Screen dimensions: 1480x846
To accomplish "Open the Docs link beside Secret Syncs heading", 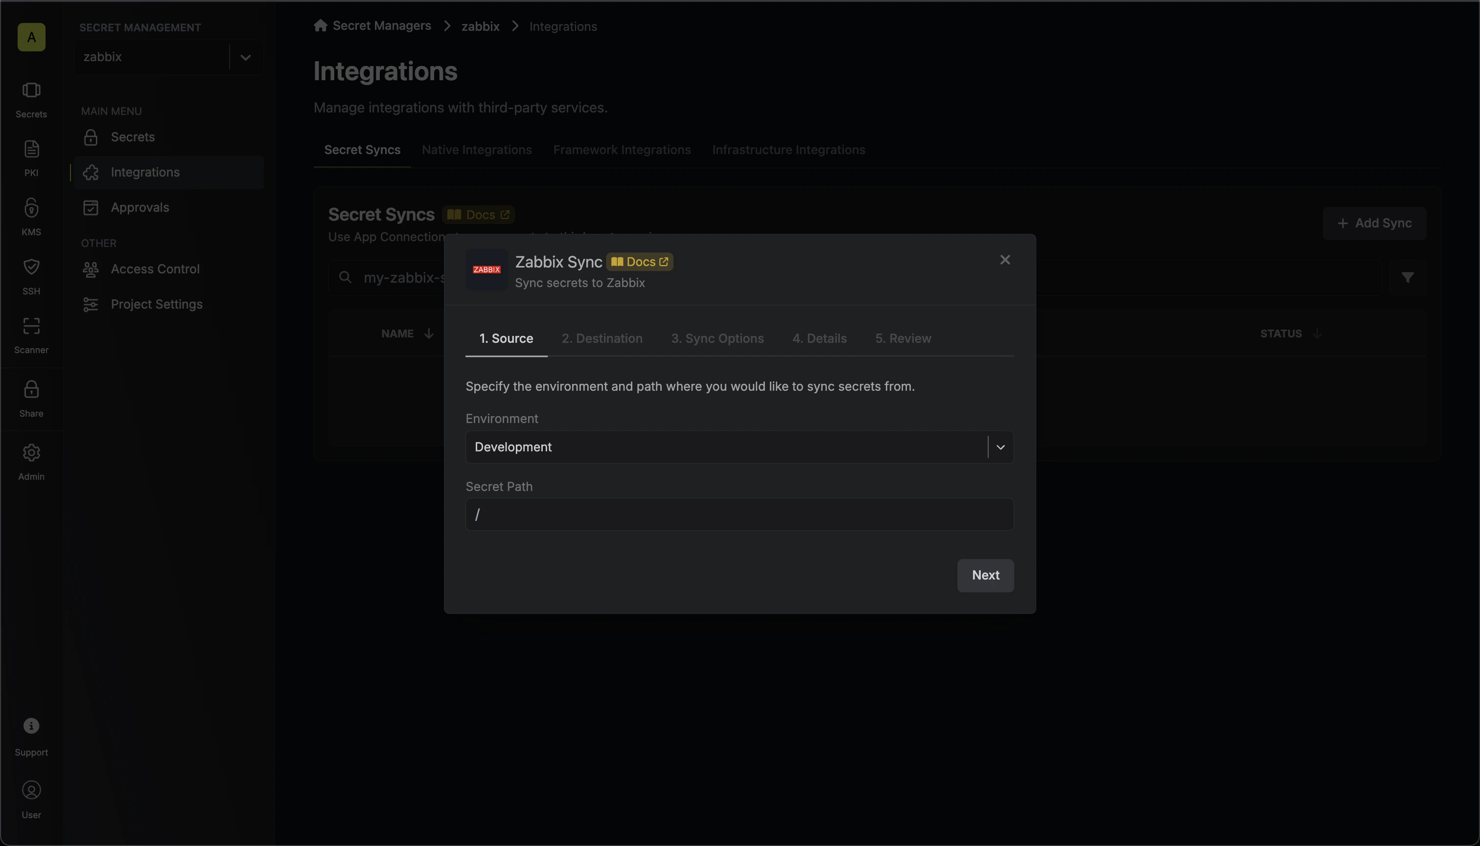I will click(478, 215).
